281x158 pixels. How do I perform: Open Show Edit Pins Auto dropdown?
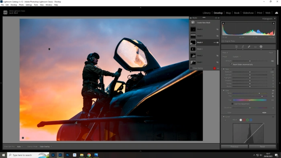tap(20, 146)
